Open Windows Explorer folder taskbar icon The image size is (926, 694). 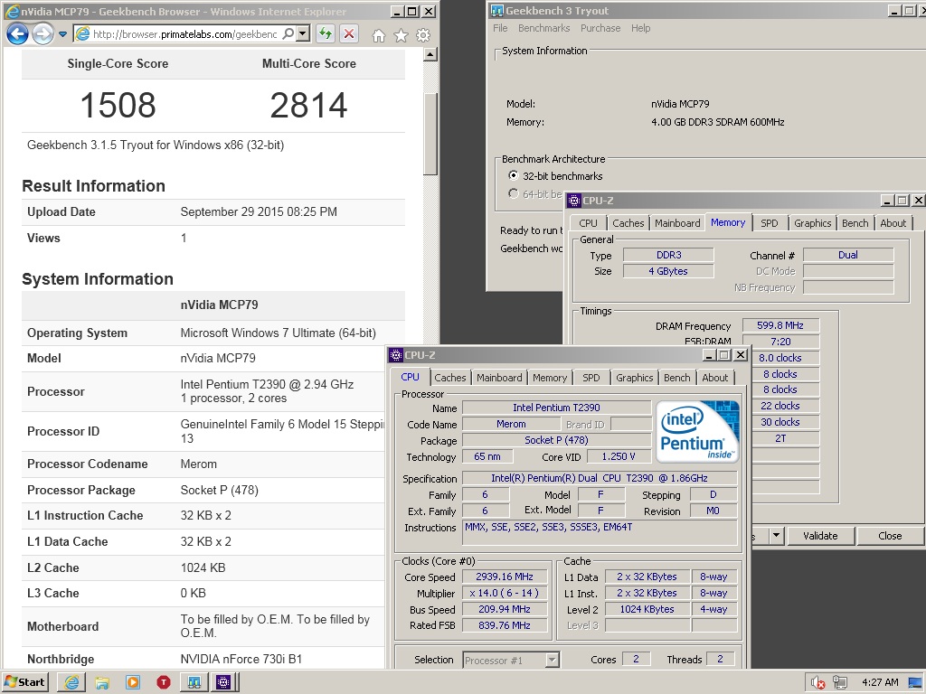(x=102, y=683)
